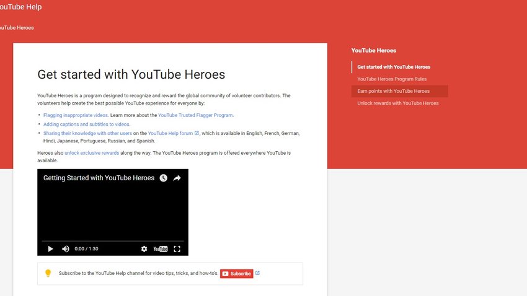Click the Get started with YouTube Heroes page heading

[131, 74]
